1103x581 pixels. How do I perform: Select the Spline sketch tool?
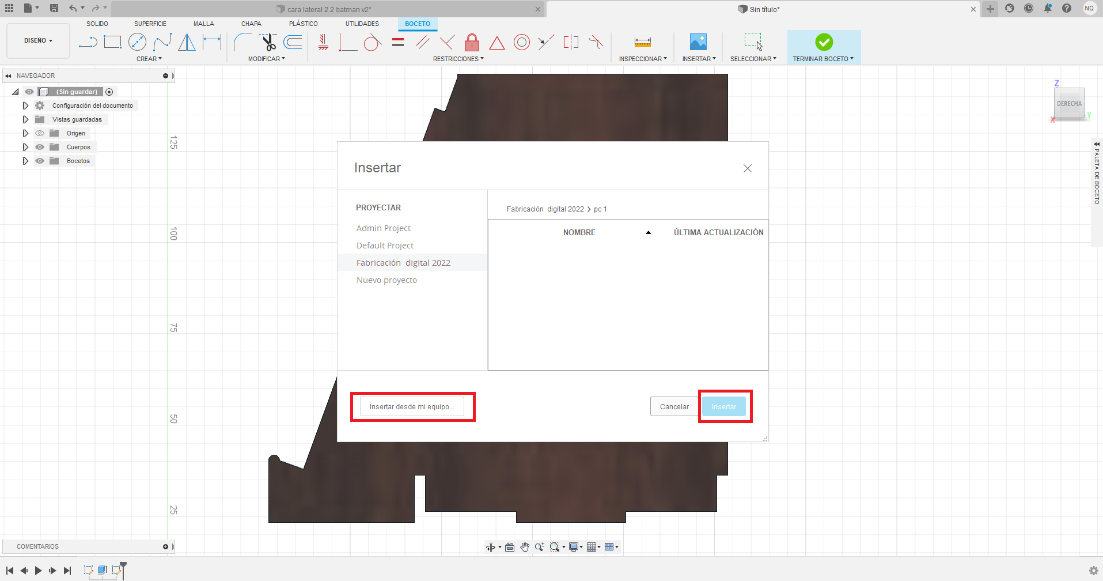[x=162, y=42]
